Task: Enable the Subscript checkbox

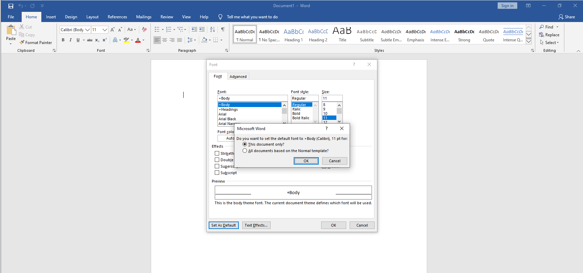Action: pos(217,173)
